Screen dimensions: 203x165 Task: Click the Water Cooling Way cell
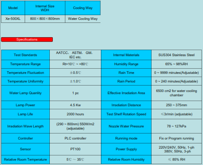(83, 19)
